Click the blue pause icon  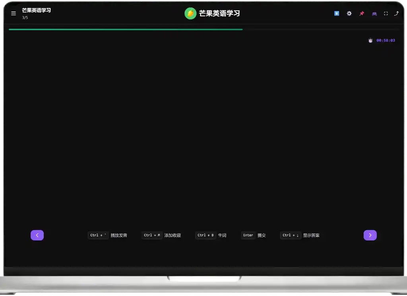point(337,14)
